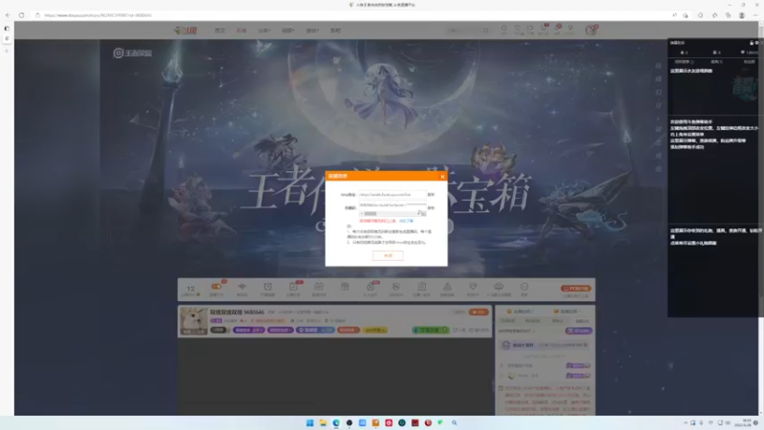
Task: Copy the rtmp address in the dialog
Action: (431, 195)
